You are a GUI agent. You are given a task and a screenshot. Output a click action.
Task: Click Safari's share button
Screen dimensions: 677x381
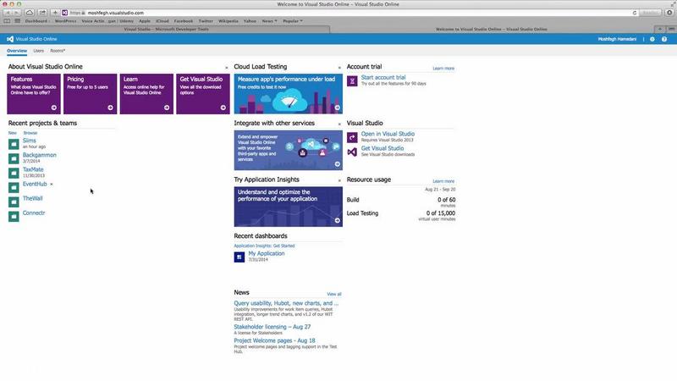42,13
